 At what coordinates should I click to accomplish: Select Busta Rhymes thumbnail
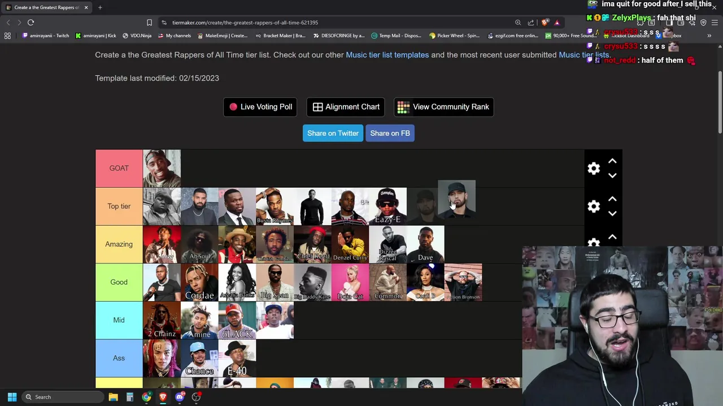point(275,206)
